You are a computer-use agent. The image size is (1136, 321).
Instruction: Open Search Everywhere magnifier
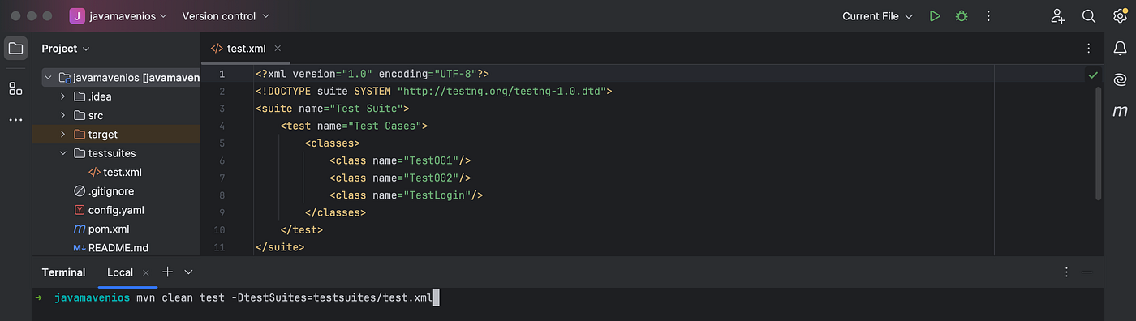1089,16
